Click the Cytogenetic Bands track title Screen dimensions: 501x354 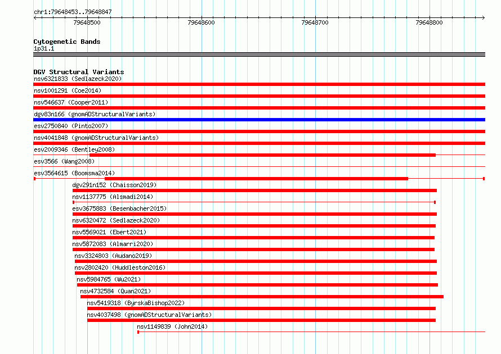click(67, 42)
